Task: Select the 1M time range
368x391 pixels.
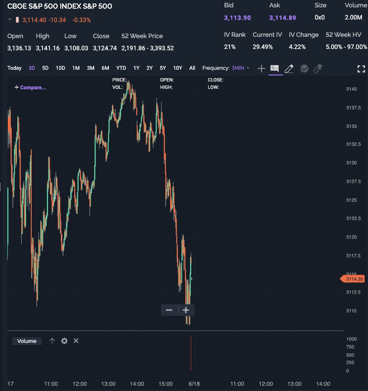Action: click(76, 68)
